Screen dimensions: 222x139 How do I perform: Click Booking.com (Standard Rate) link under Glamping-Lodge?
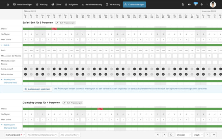coord(10,126)
